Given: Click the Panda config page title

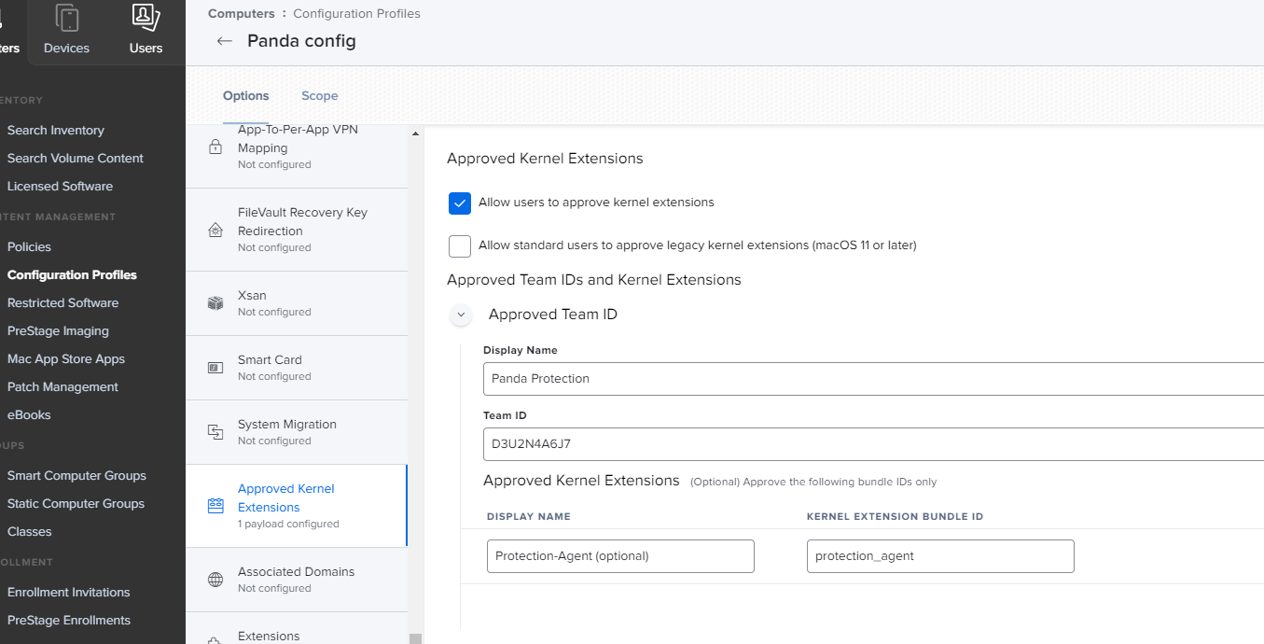Looking at the screenshot, I should point(301,41).
